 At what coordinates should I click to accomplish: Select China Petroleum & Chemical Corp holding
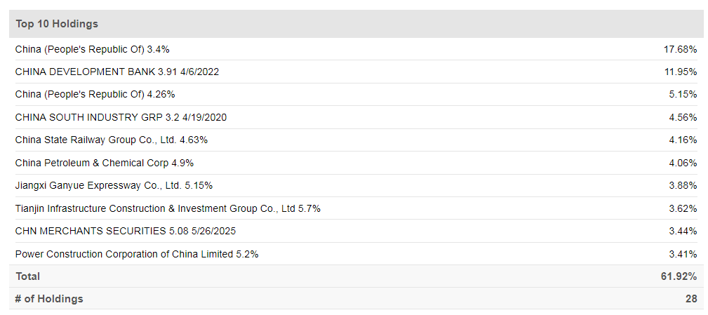104,163
